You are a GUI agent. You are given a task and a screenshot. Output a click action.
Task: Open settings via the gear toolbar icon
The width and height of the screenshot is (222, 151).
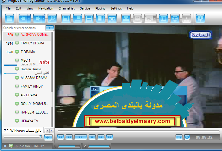click(x=200, y=18)
